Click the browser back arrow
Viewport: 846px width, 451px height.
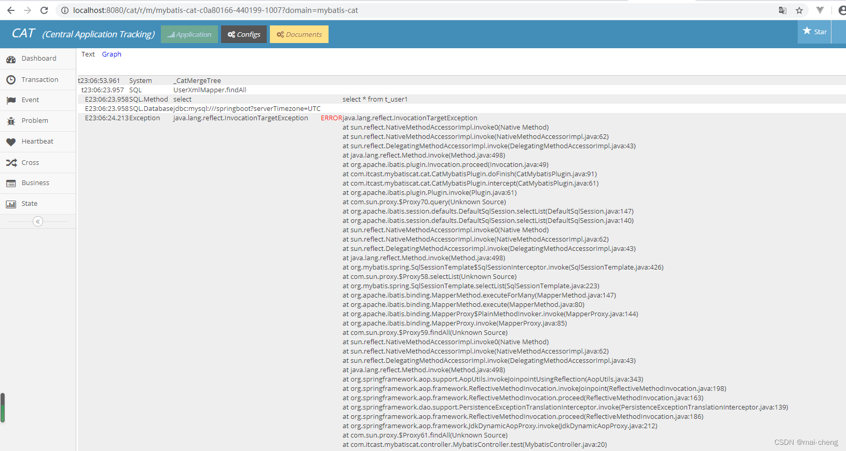point(11,10)
